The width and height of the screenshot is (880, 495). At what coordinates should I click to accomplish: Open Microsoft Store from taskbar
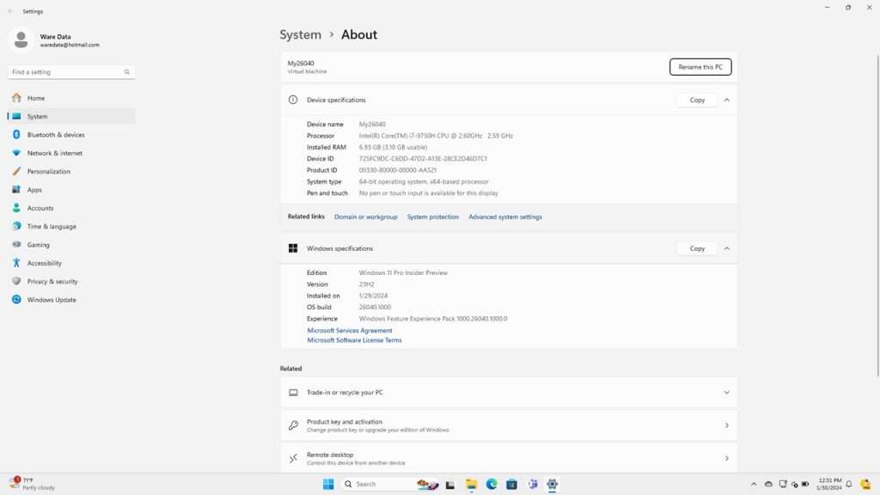512,485
